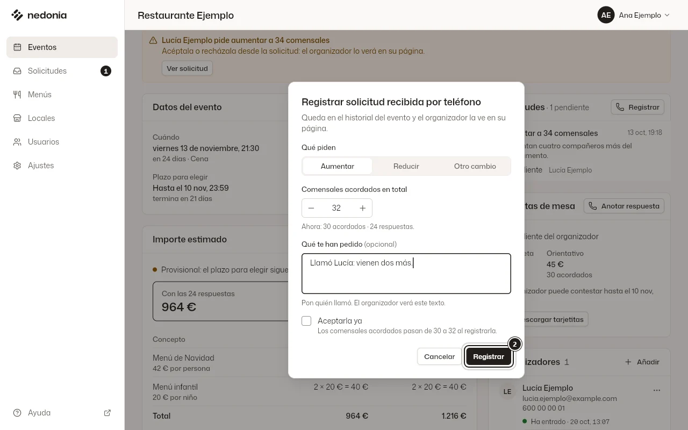Select the 'Otro cambio' option
This screenshot has height=430, width=688.
click(x=475, y=166)
